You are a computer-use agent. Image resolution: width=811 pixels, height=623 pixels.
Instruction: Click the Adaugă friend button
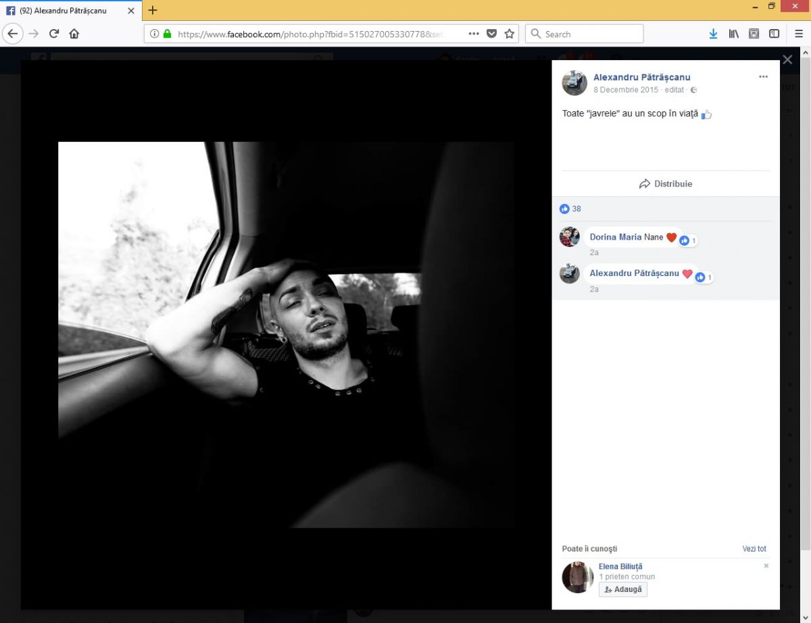point(623,589)
